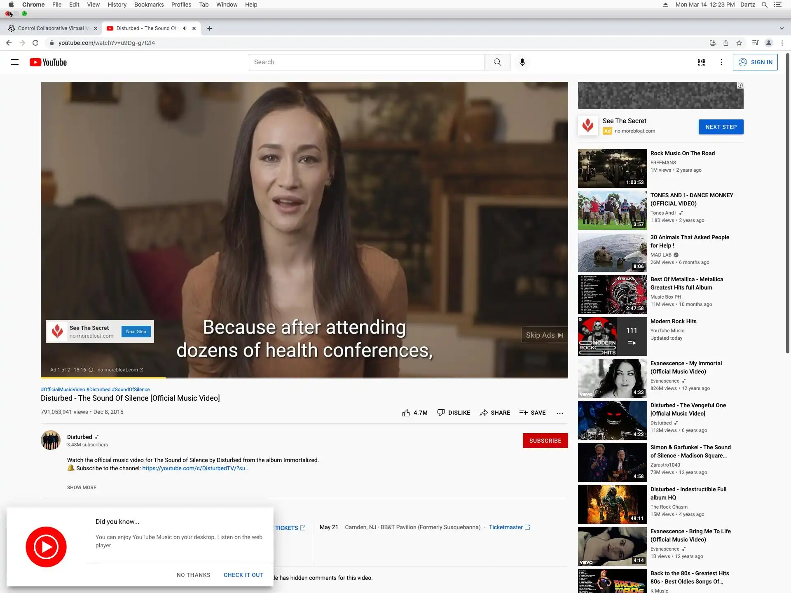Open more actions ellipsis under video
The width and height of the screenshot is (791, 593).
coord(559,413)
